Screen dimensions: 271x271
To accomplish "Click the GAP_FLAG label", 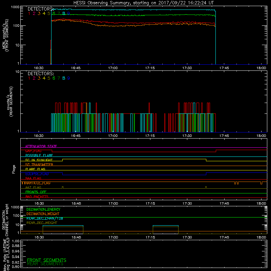I will coord(33,151).
